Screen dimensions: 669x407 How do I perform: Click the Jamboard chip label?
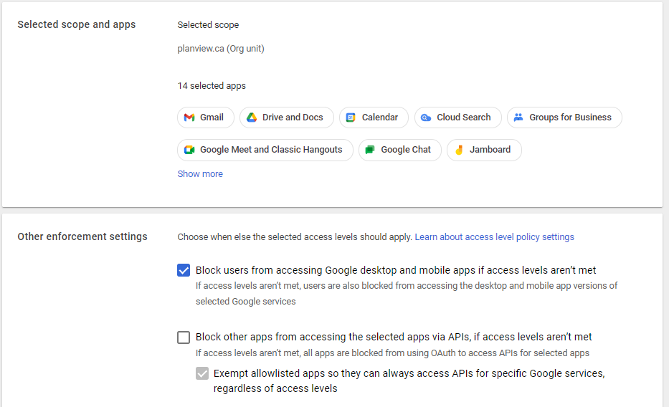coord(490,150)
